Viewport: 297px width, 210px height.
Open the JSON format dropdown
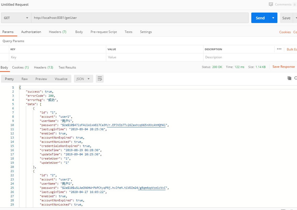83,79
